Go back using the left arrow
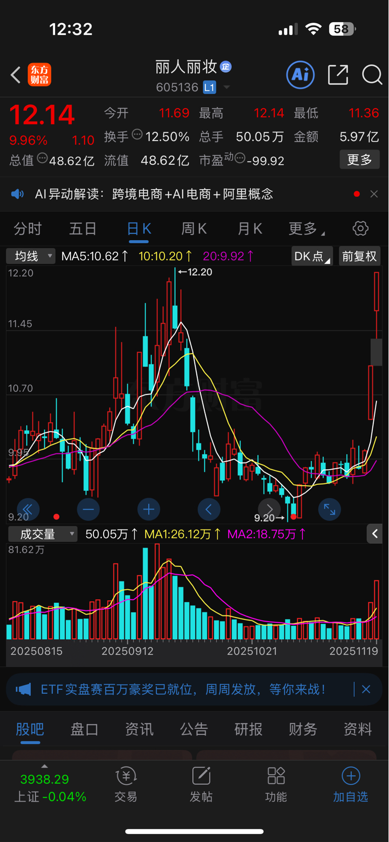 16,75
